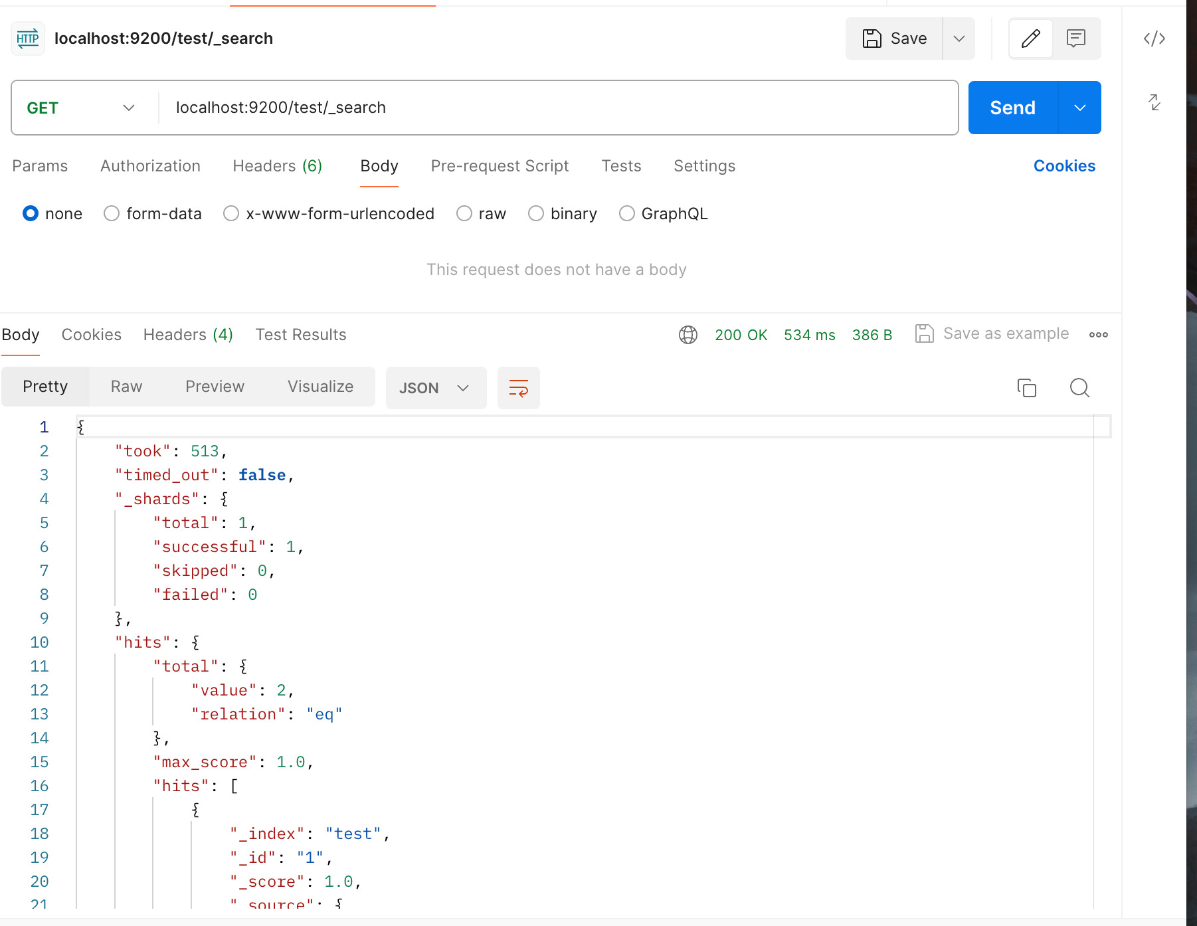The width and height of the screenshot is (1197, 926).
Task: Click the "took": 513 line
Action: tap(171, 452)
